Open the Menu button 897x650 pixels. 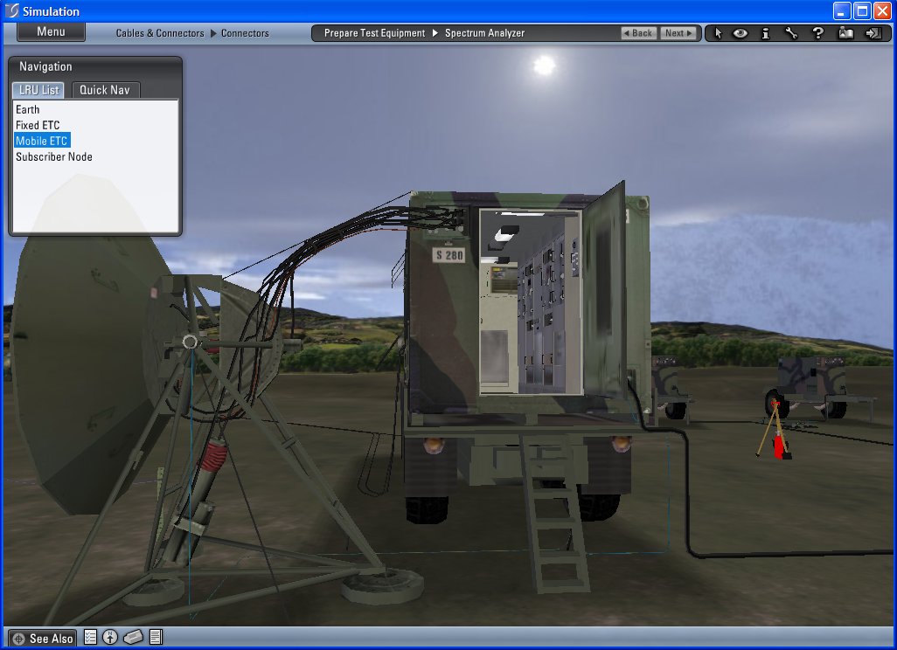click(x=51, y=32)
